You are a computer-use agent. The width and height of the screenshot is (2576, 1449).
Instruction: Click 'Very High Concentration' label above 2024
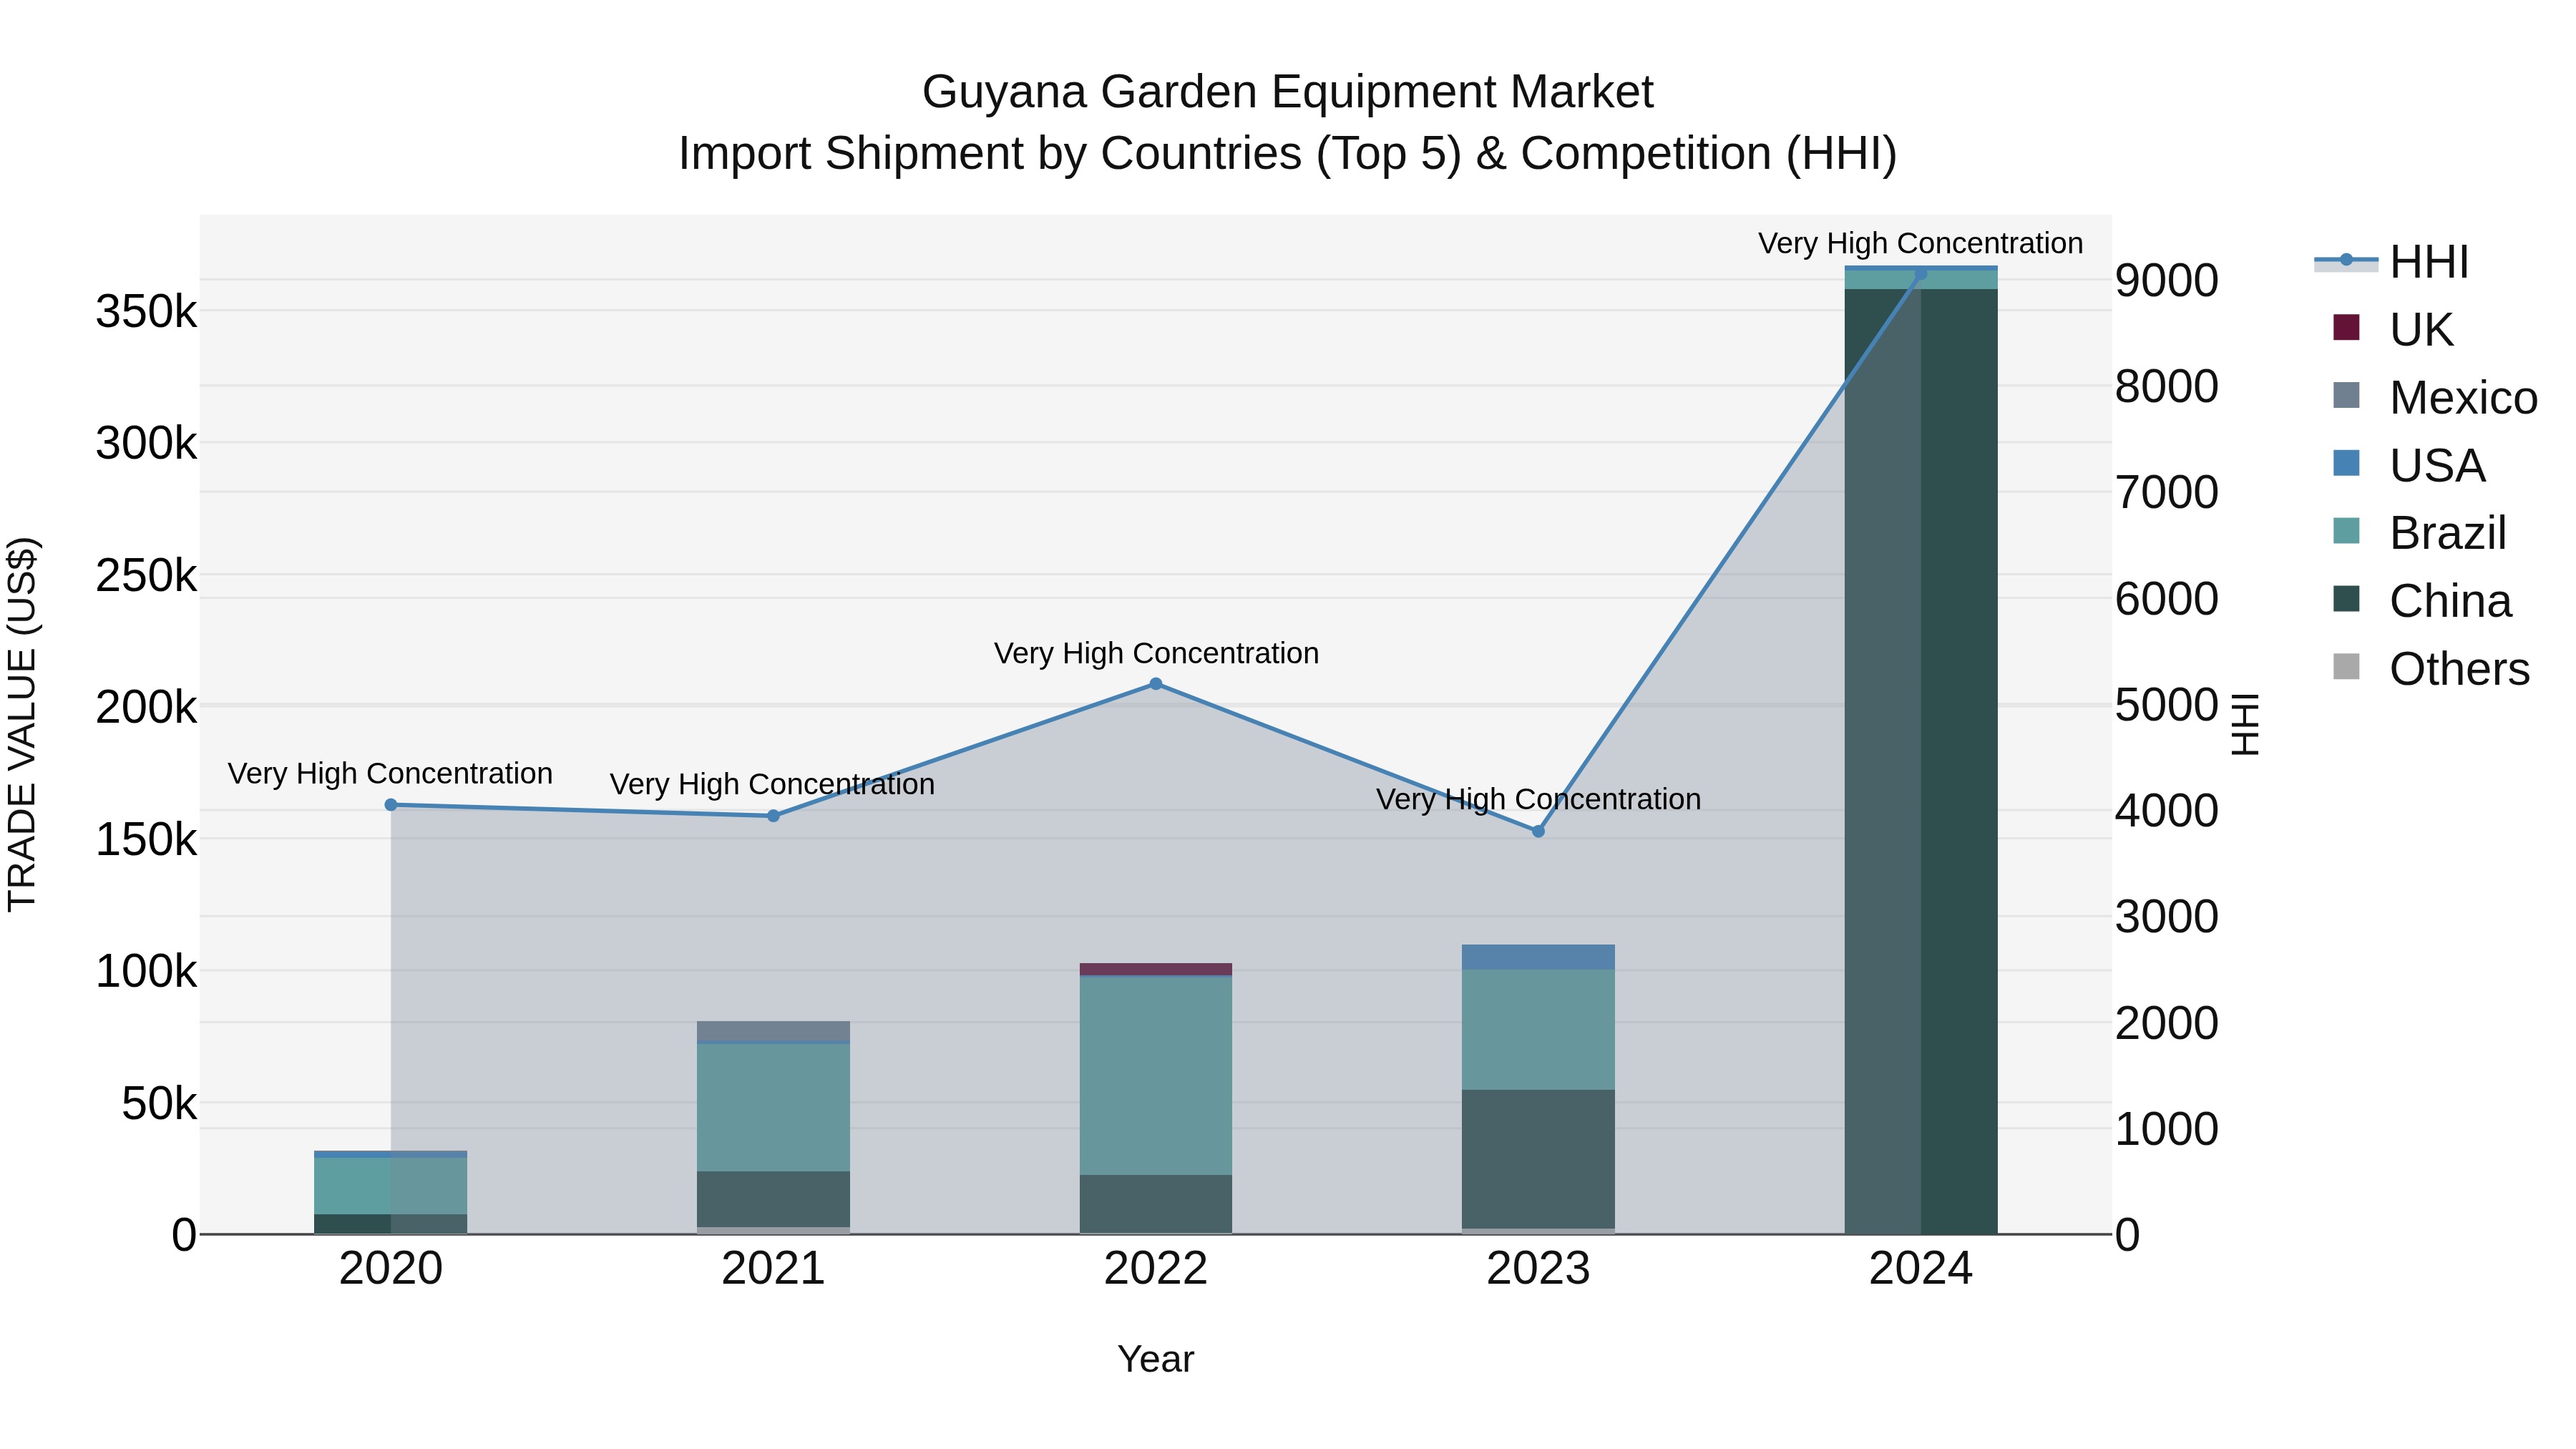coord(1921,243)
